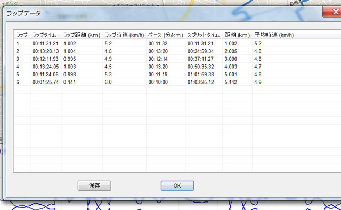Select lap row 3 with time 00:12:11.93
341x210 pixels.
click(x=177, y=59)
